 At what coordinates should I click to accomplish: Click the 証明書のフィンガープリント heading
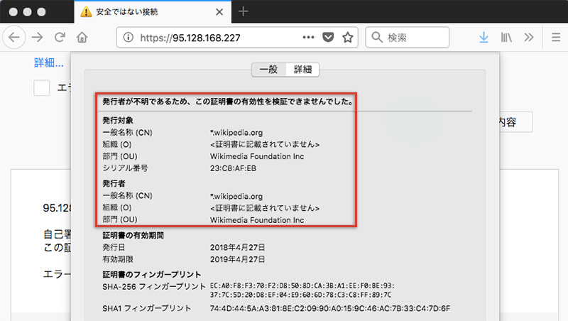pos(151,274)
